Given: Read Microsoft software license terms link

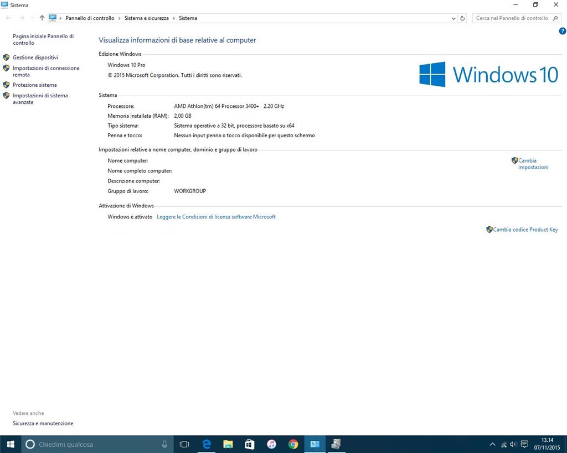Looking at the screenshot, I should 216,217.
